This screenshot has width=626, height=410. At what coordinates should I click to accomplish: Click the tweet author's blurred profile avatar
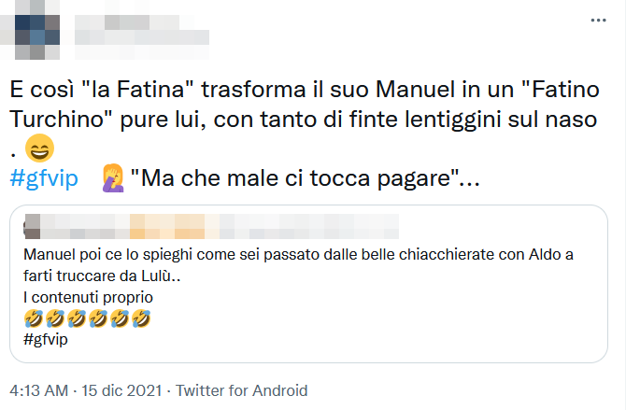coord(37,30)
